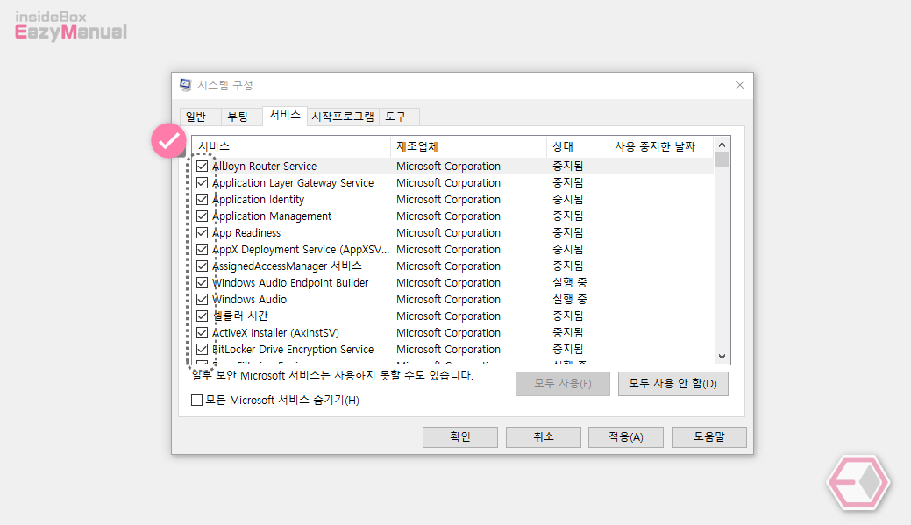911x525 pixels.
Task: Enable 모든 Microsoft 서비스 숨기기 checkbox
Action: [197, 401]
